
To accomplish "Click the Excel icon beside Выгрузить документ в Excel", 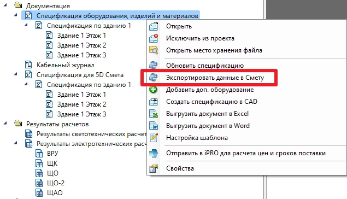I will (x=154, y=114).
